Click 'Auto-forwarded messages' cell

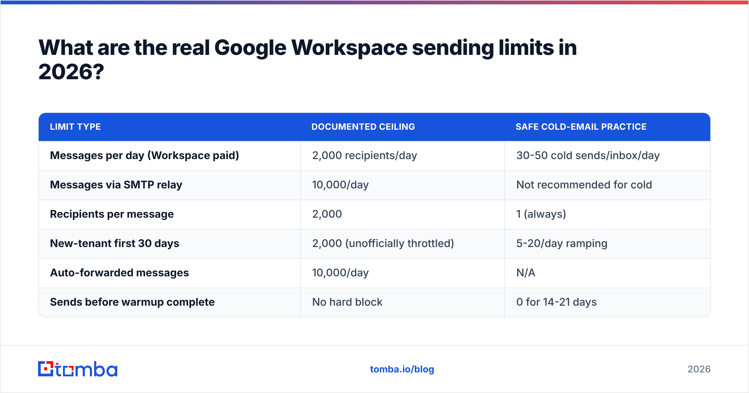pos(169,273)
